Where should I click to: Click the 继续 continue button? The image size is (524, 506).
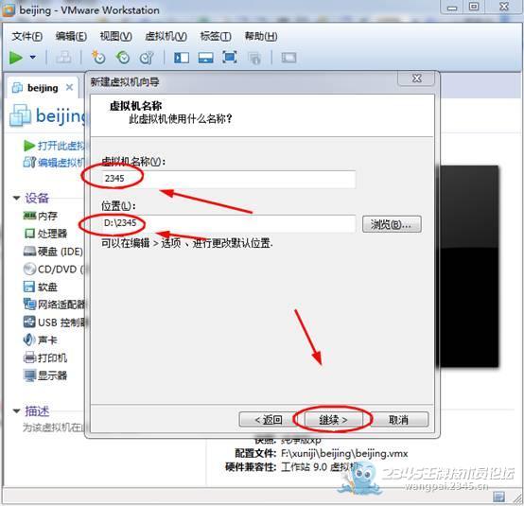tap(333, 419)
